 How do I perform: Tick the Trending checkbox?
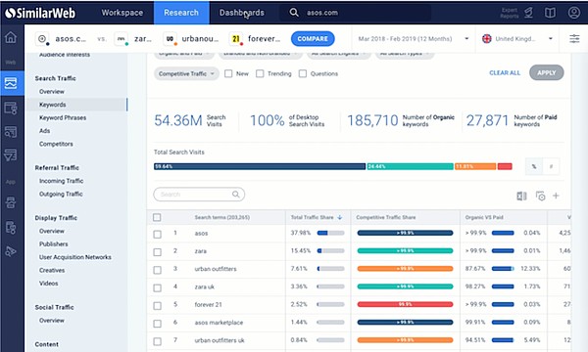[260, 73]
